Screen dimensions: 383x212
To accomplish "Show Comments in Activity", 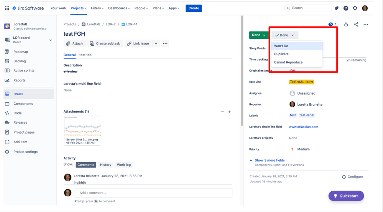I will tap(86, 165).
